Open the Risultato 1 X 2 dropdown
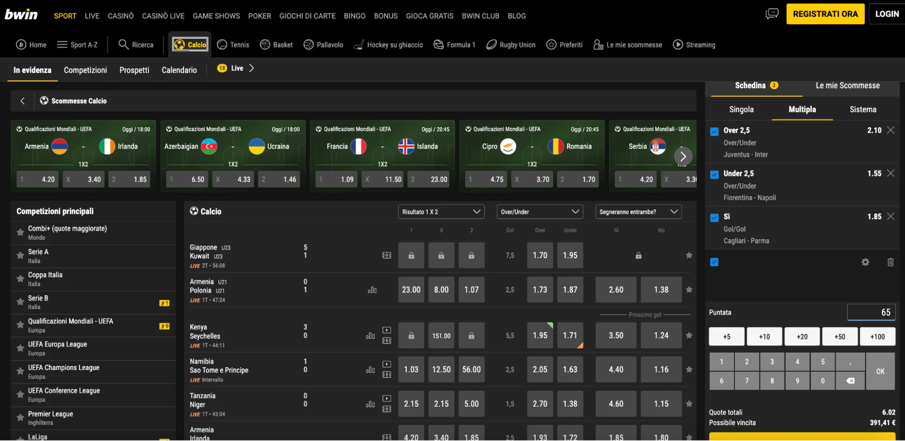905x441 pixels. point(441,212)
